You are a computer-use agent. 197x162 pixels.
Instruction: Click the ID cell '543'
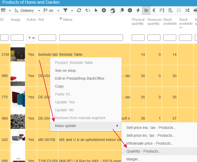point(5,140)
